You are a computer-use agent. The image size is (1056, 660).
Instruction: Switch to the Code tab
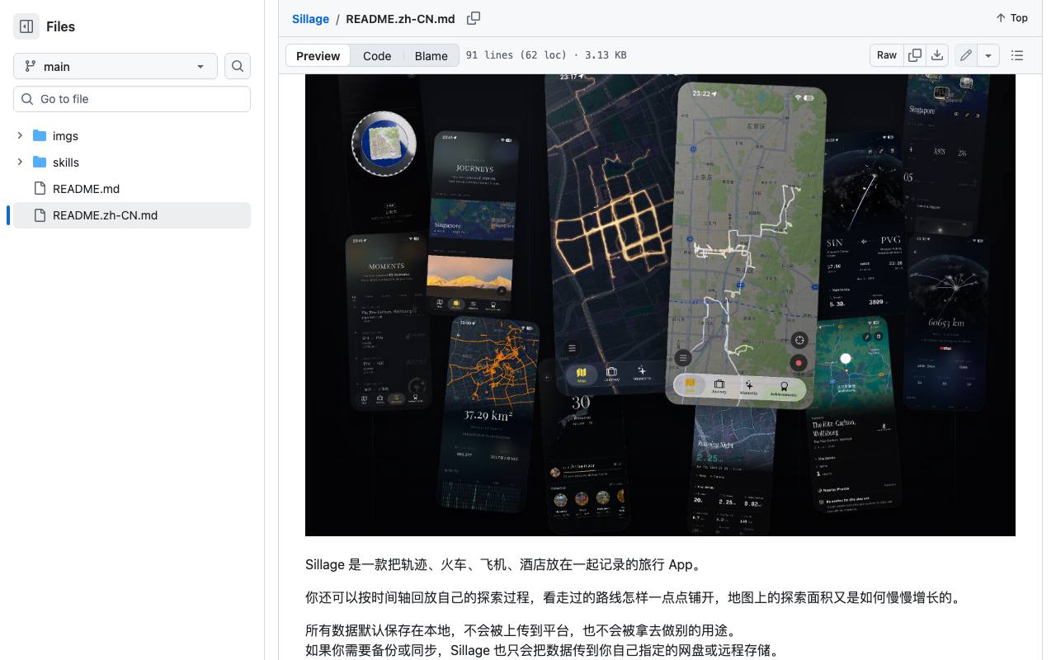[377, 55]
